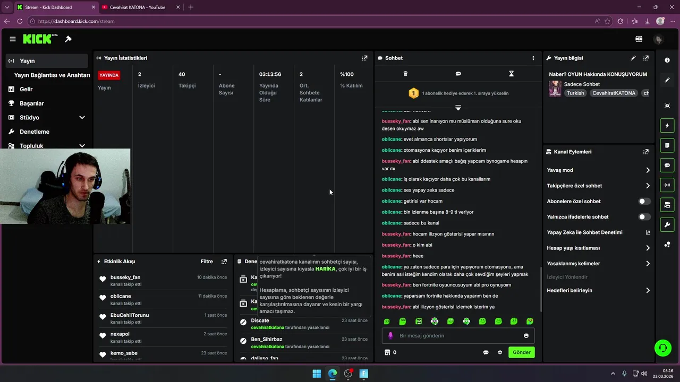Toggle the broadcast signal sidebar button
This screenshot has height=382, width=680.
click(667, 185)
